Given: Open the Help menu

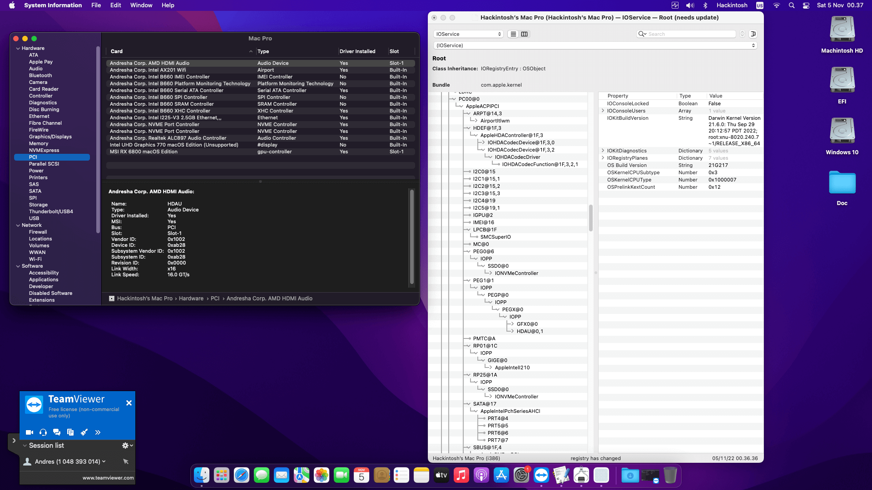Looking at the screenshot, I should 168,5.
